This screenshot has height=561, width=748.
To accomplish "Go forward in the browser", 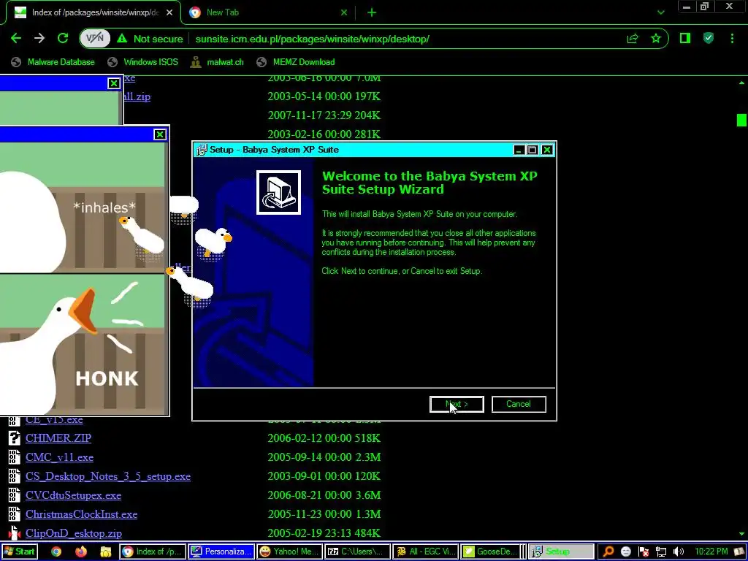I will coord(39,39).
